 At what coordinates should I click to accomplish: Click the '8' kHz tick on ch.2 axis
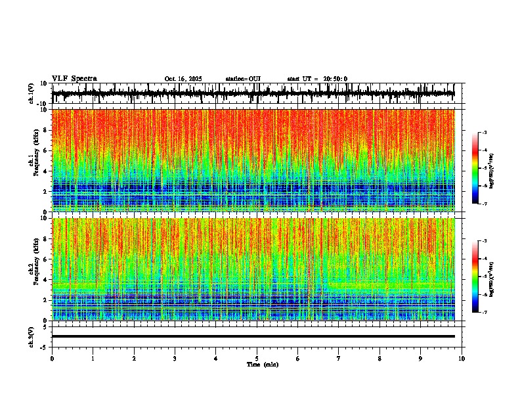[x=46, y=239]
